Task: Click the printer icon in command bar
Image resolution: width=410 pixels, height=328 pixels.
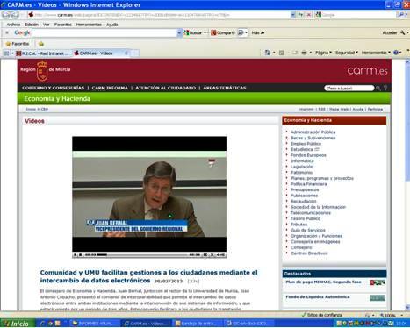Action: [304, 53]
